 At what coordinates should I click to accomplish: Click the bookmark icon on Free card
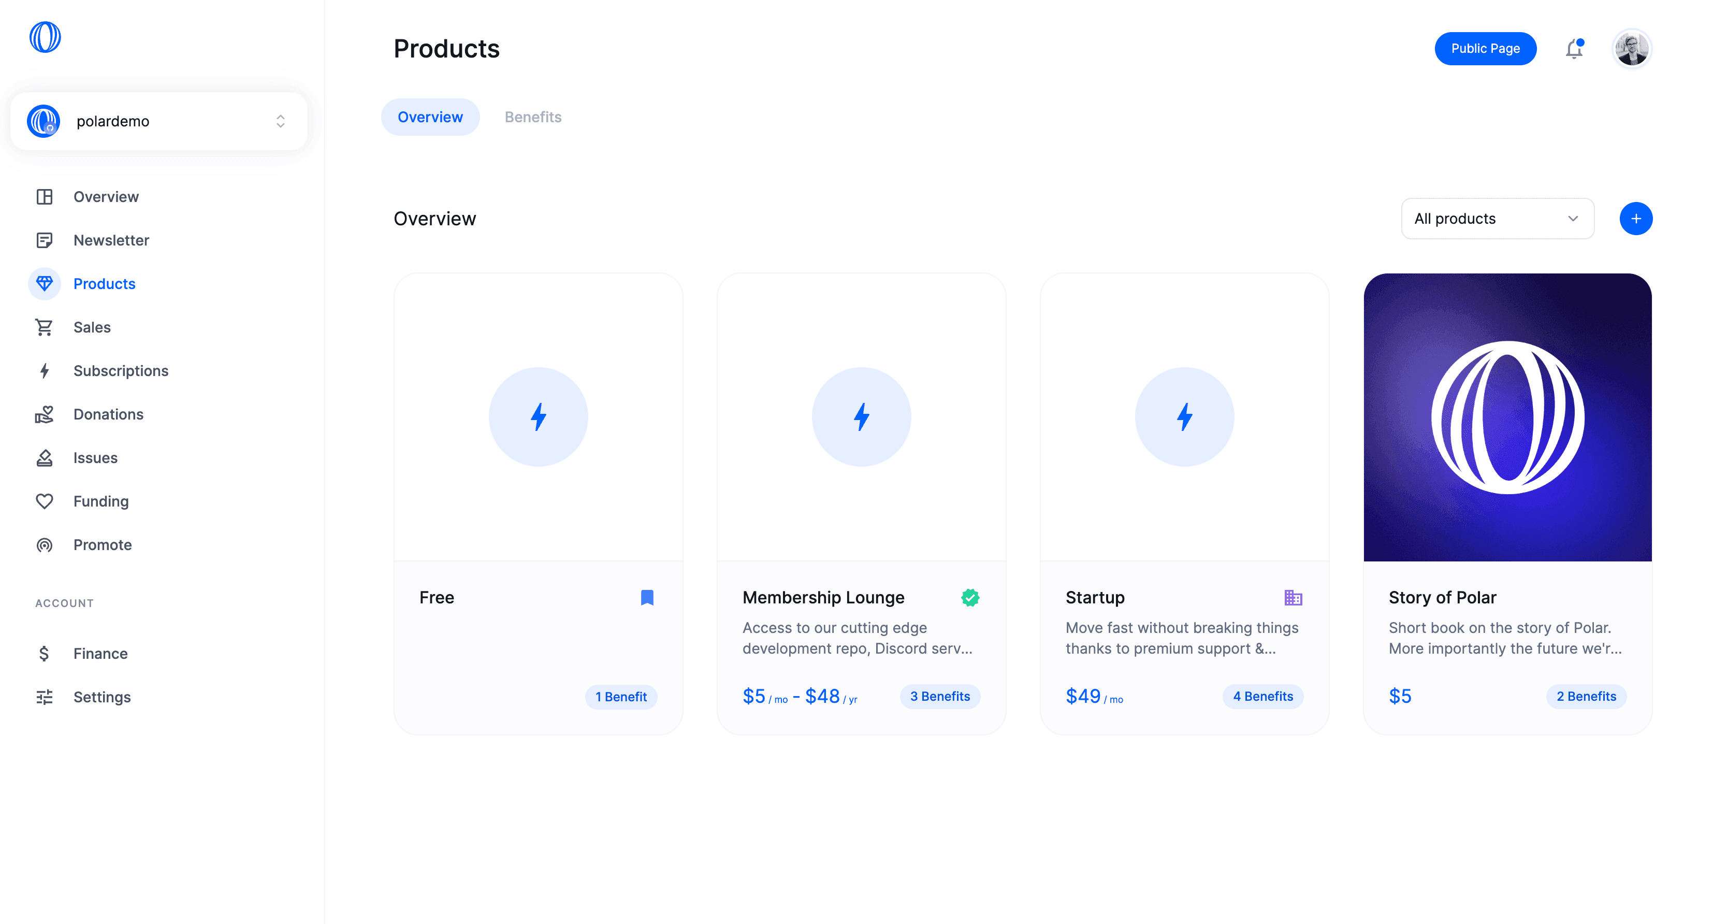(647, 597)
